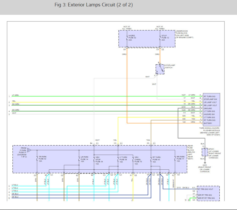
Task: Click the REAR FUSE BLOCK location text
Action: click(x=191, y=152)
